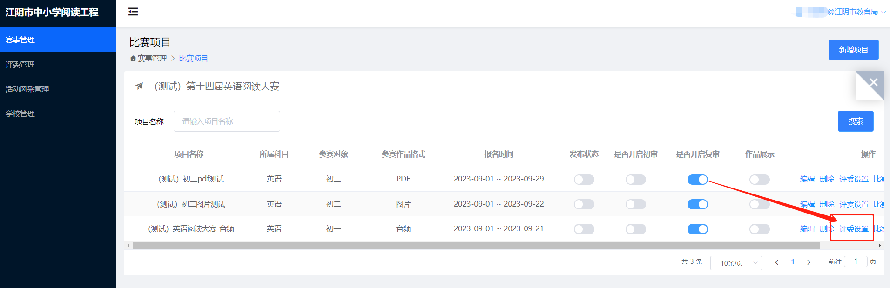Click 评委设置 for 英语阅读大赛-音频 row

854,229
